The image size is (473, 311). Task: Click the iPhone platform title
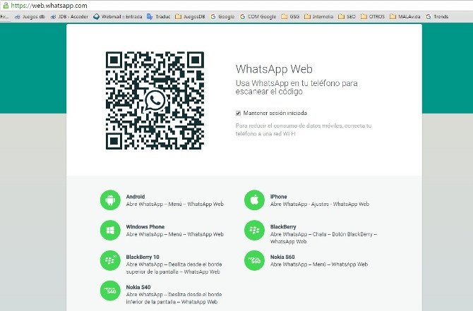[278, 197]
